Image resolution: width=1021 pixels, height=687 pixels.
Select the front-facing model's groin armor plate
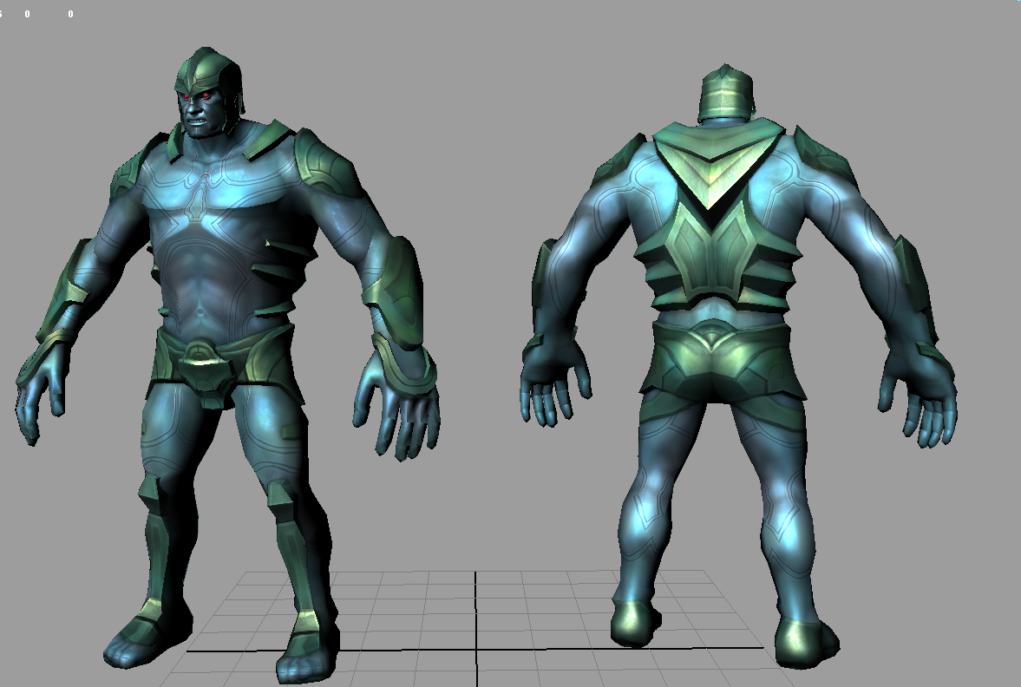(205, 364)
